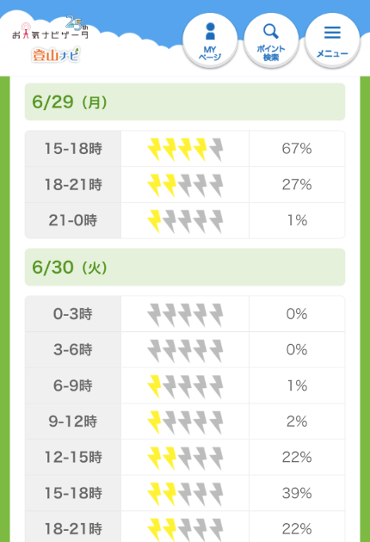Click the お天気ナビゲータ 25th logo
Screen dimensions: 370x542
coord(51,28)
